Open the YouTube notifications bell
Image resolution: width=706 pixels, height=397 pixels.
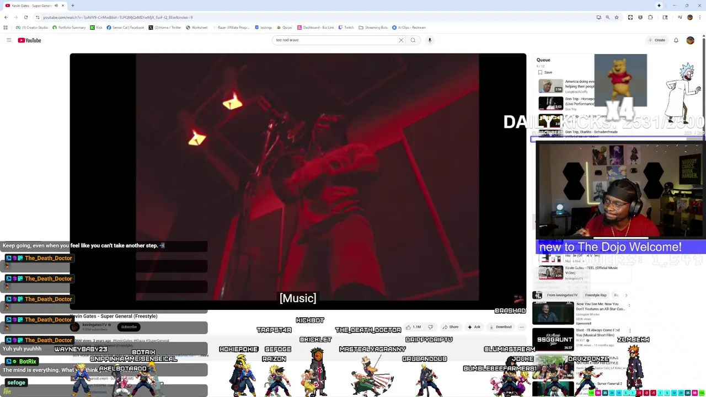[x=676, y=40]
